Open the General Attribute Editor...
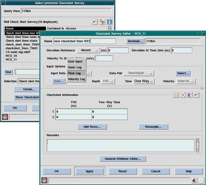Viewport: 206px width, 185px height. click(x=123, y=159)
